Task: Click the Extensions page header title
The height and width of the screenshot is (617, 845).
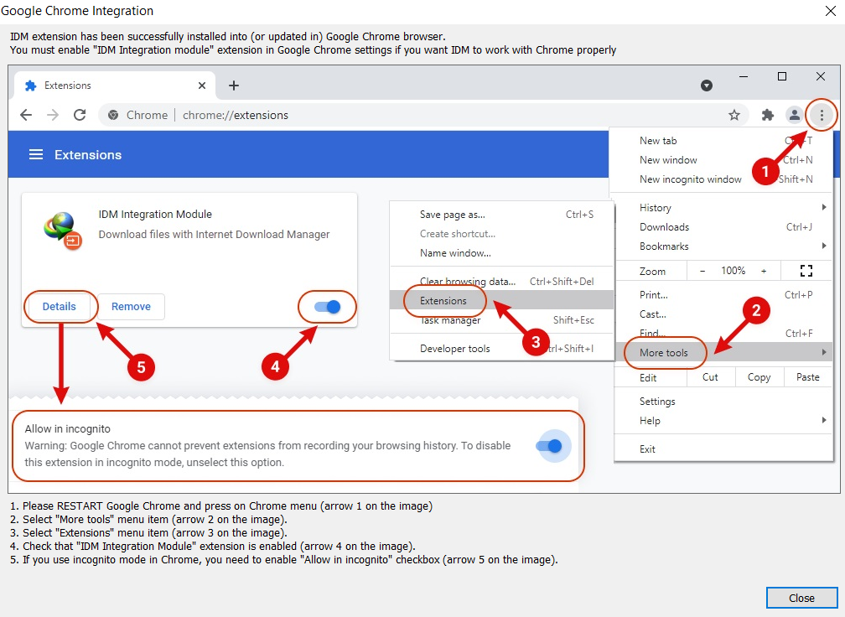Action: [x=88, y=155]
